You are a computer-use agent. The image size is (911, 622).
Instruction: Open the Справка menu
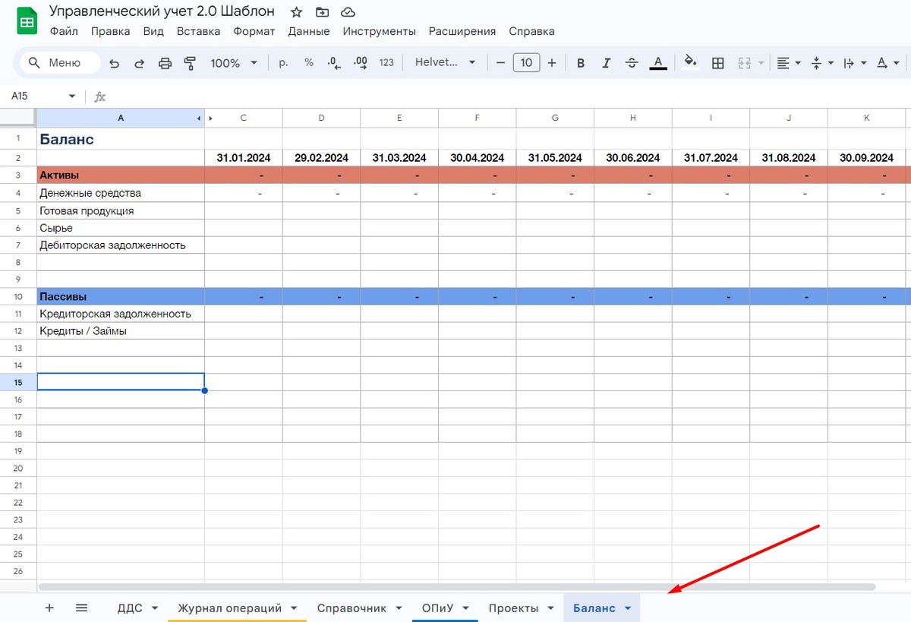[x=531, y=31]
